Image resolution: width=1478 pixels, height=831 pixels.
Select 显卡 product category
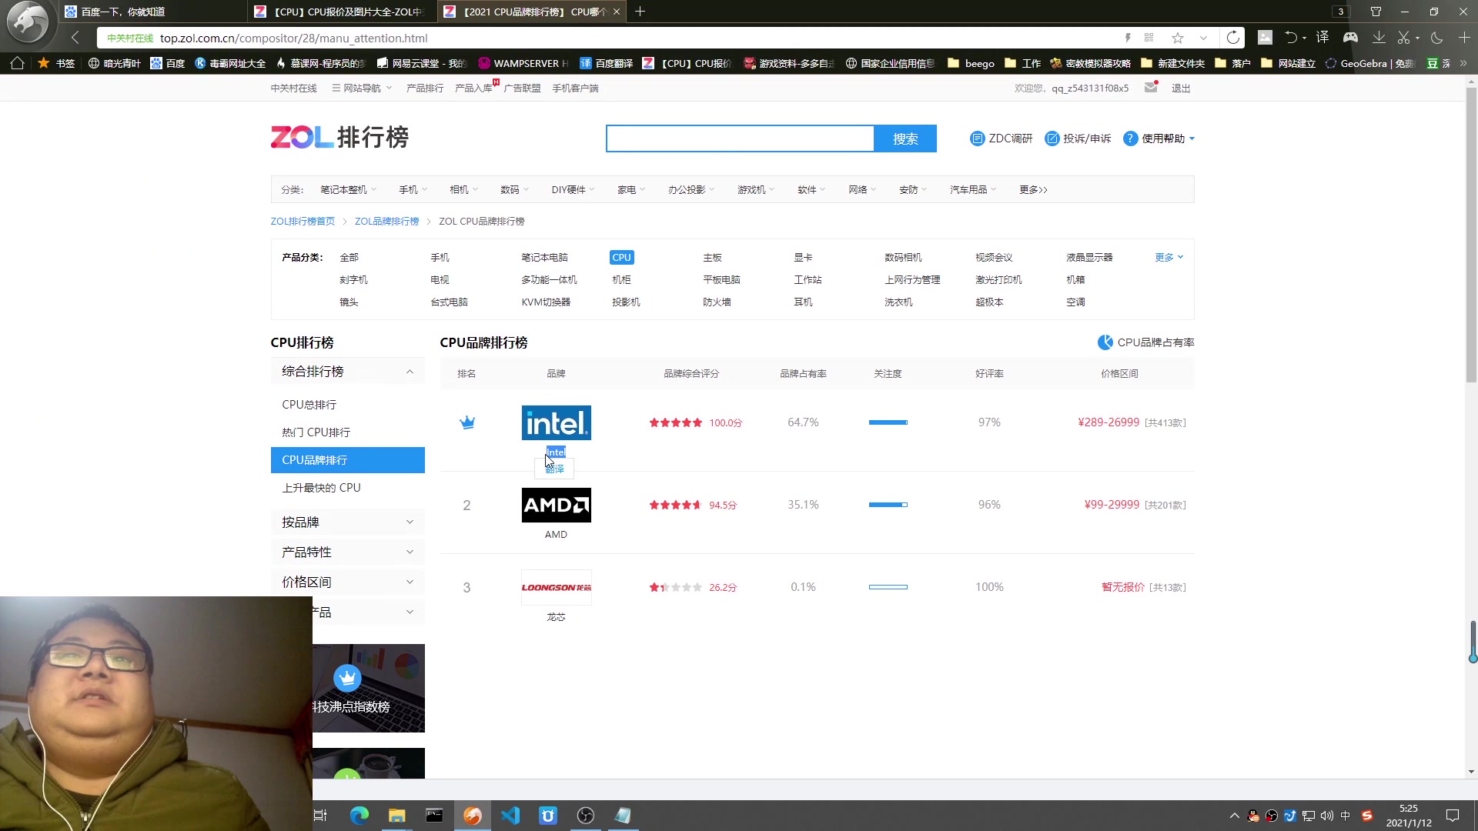803,257
